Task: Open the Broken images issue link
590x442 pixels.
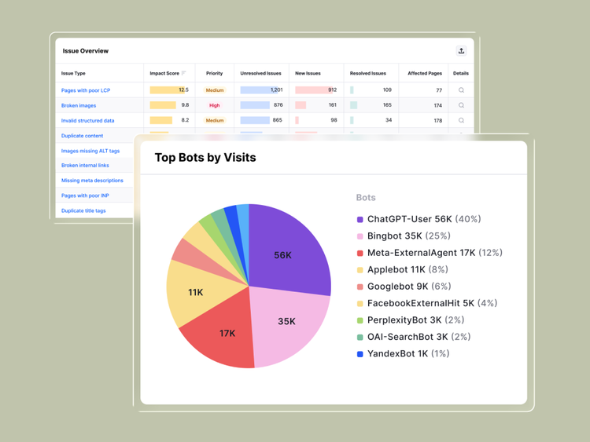Action: point(78,105)
